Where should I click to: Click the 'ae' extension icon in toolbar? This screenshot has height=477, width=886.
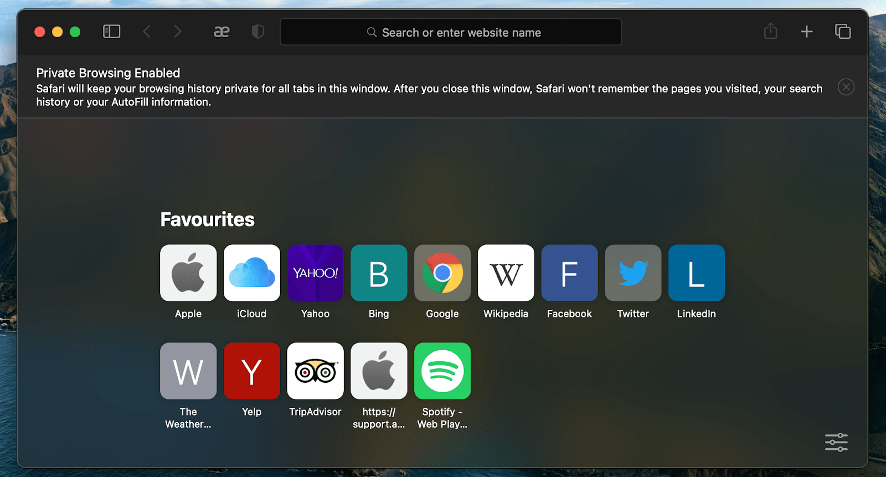pyautogui.click(x=221, y=32)
